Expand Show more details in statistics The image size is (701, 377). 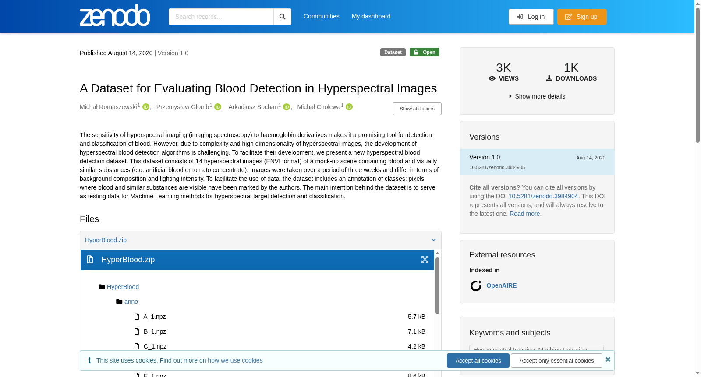pyautogui.click(x=537, y=96)
